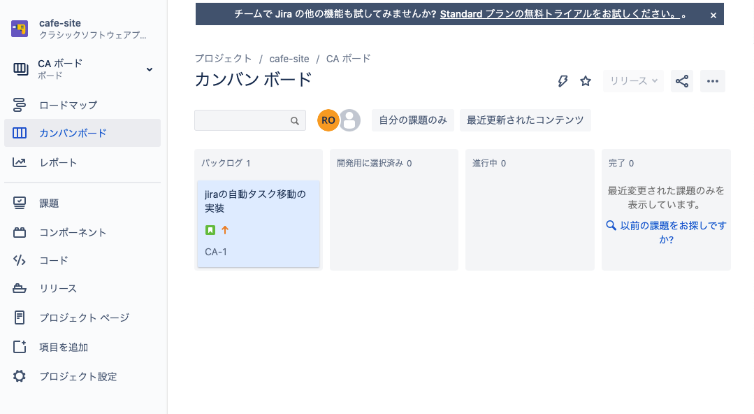
Task: Open the レポート sidebar icon
Action: tap(59, 162)
